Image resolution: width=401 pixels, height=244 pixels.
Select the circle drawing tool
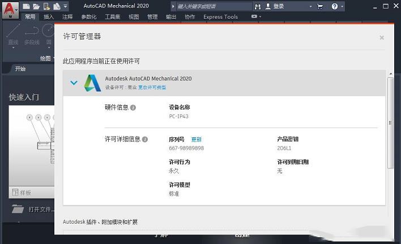pos(49,34)
